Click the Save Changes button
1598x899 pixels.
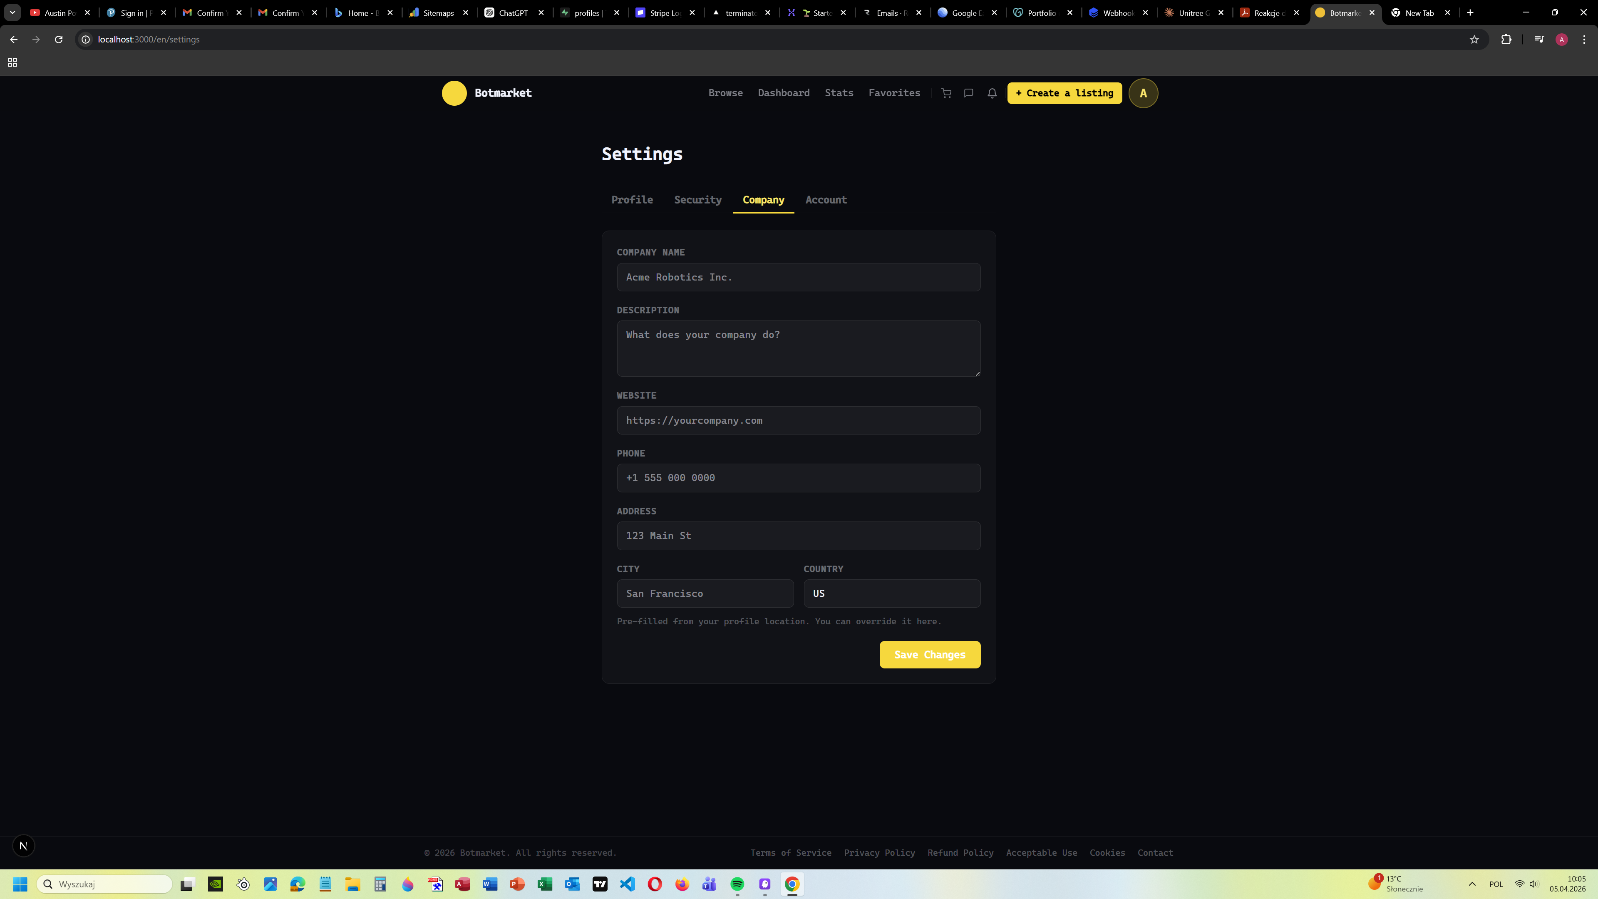point(929,655)
